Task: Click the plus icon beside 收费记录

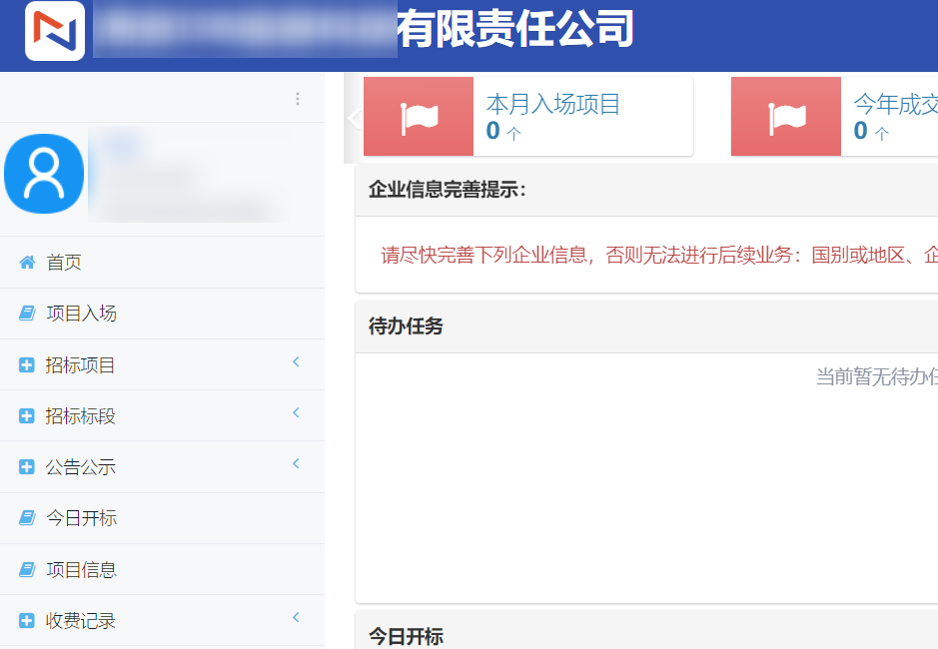Action: pos(27,621)
